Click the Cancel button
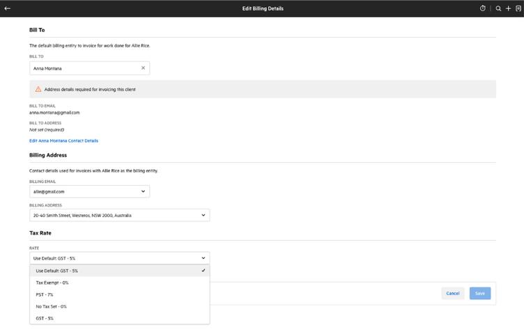Screen dimensions: 524x332 453,293
